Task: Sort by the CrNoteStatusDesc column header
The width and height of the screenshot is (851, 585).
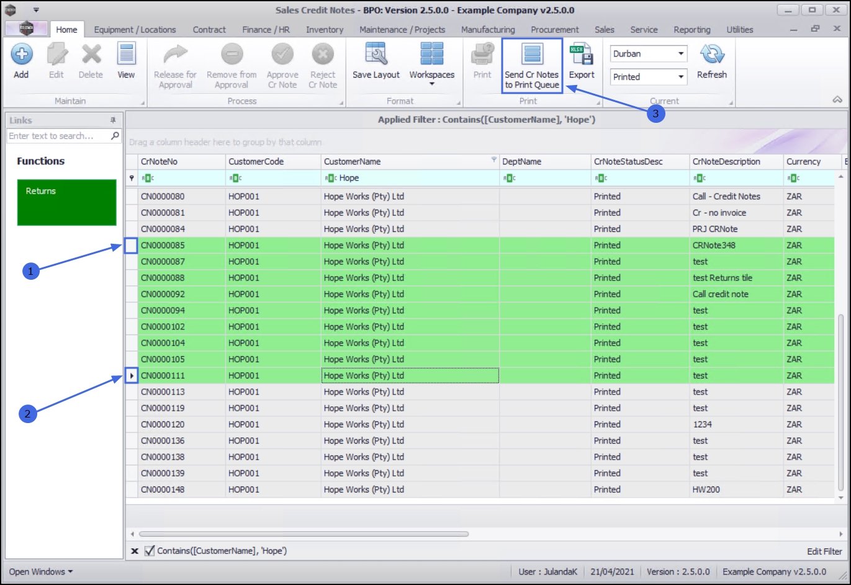Action: coord(640,161)
